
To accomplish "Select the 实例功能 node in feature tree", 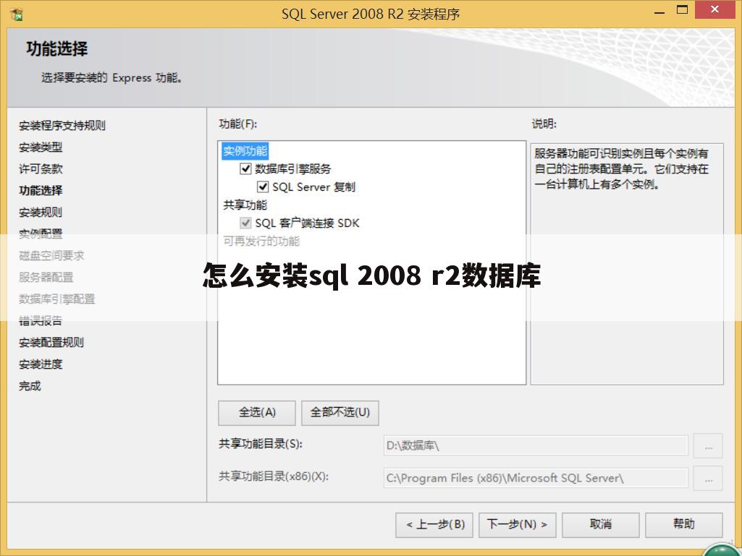I will pos(244,150).
